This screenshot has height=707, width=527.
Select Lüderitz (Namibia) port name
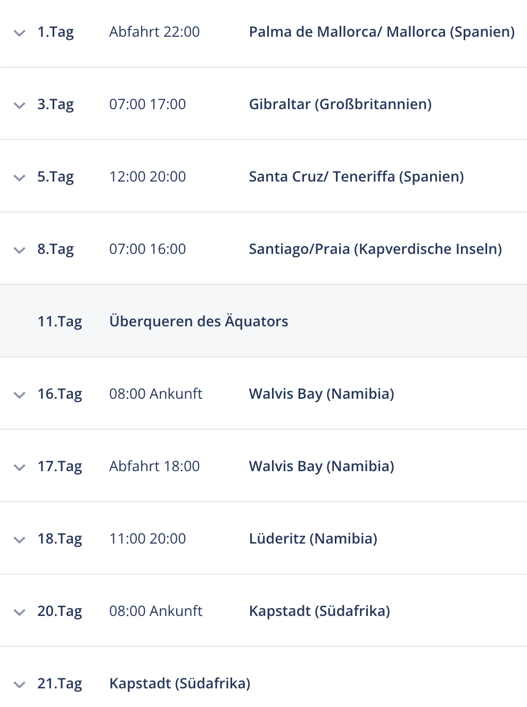pos(313,539)
